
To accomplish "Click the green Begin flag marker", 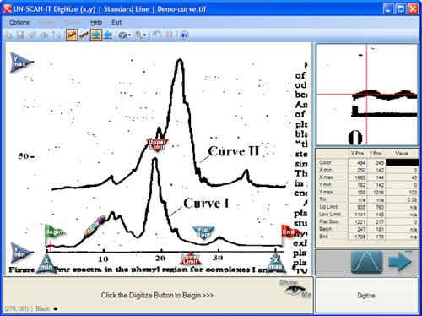I will (x=54, y=232).
